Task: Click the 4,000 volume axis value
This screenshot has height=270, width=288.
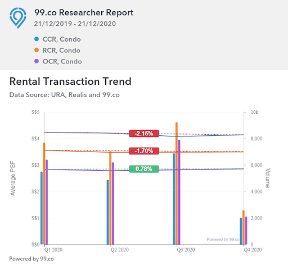Action: coord(256,191)
